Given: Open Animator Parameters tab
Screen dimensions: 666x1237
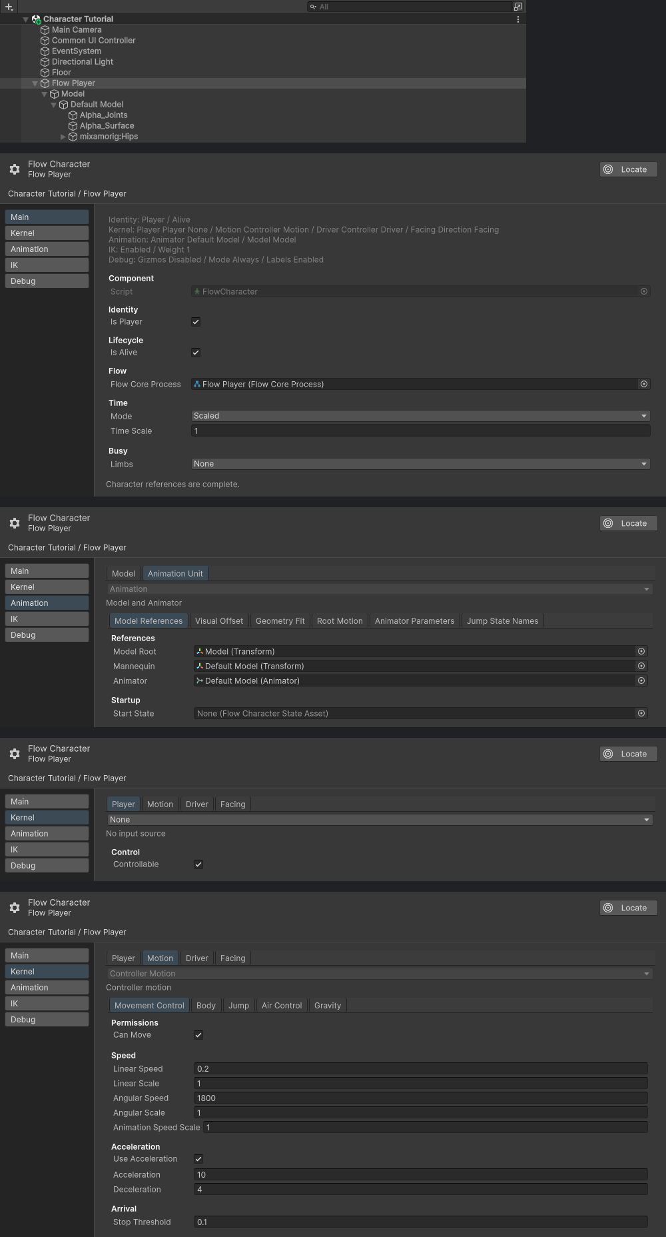Looking at the screenshot, I should 415,621.
